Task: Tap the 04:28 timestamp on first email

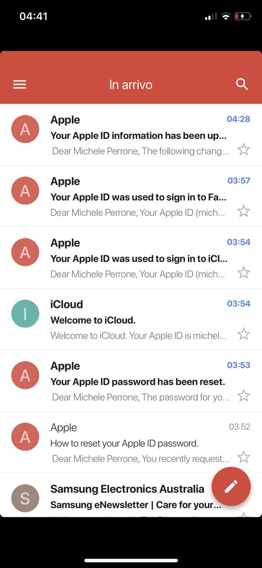Action: pos(239,119)
